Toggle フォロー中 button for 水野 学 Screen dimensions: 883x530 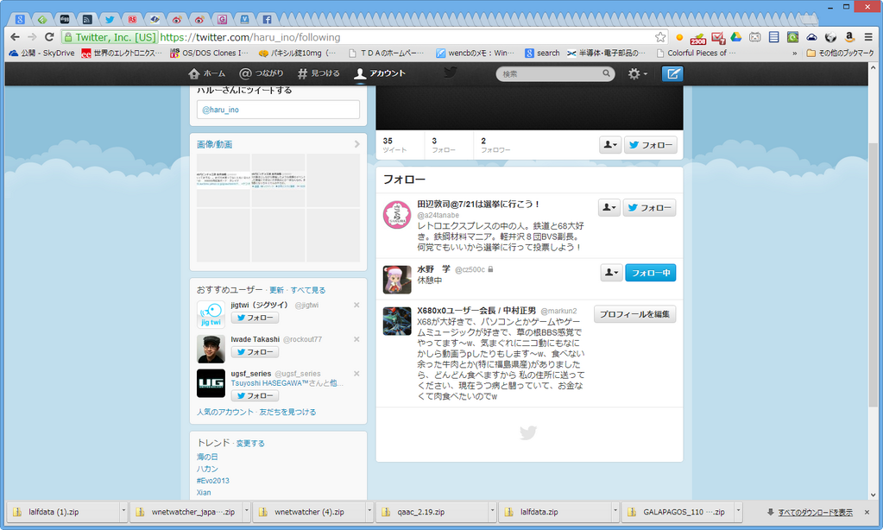tap(650, 273)
